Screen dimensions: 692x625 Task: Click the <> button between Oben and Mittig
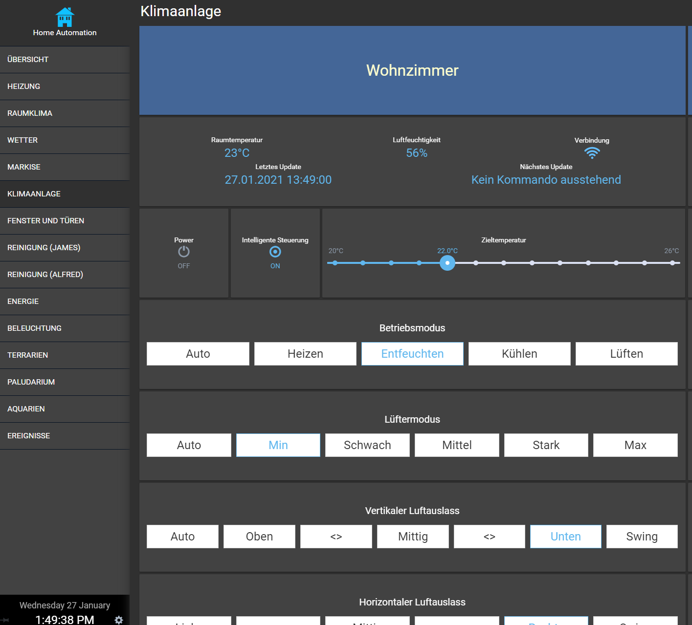(x=336, y=537)
